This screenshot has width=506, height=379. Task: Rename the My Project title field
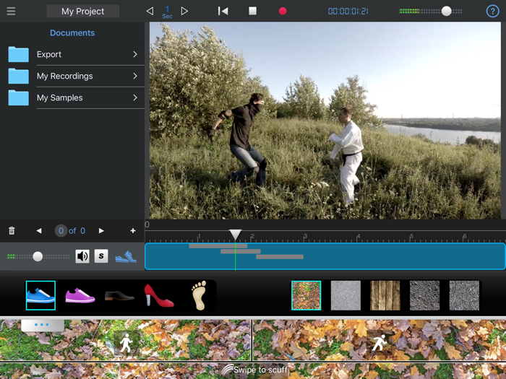83,12
